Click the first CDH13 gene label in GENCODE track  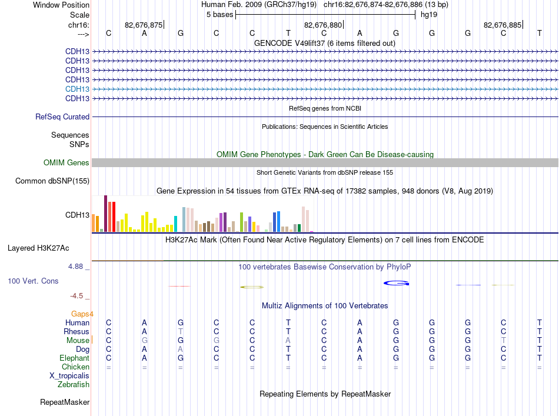(77, 51)
